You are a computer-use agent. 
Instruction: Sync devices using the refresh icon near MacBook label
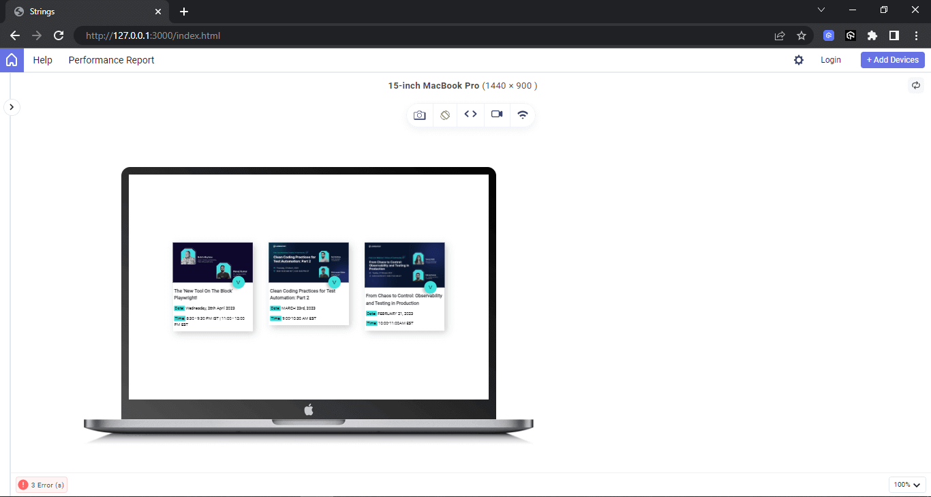click(x=916, y=85)
